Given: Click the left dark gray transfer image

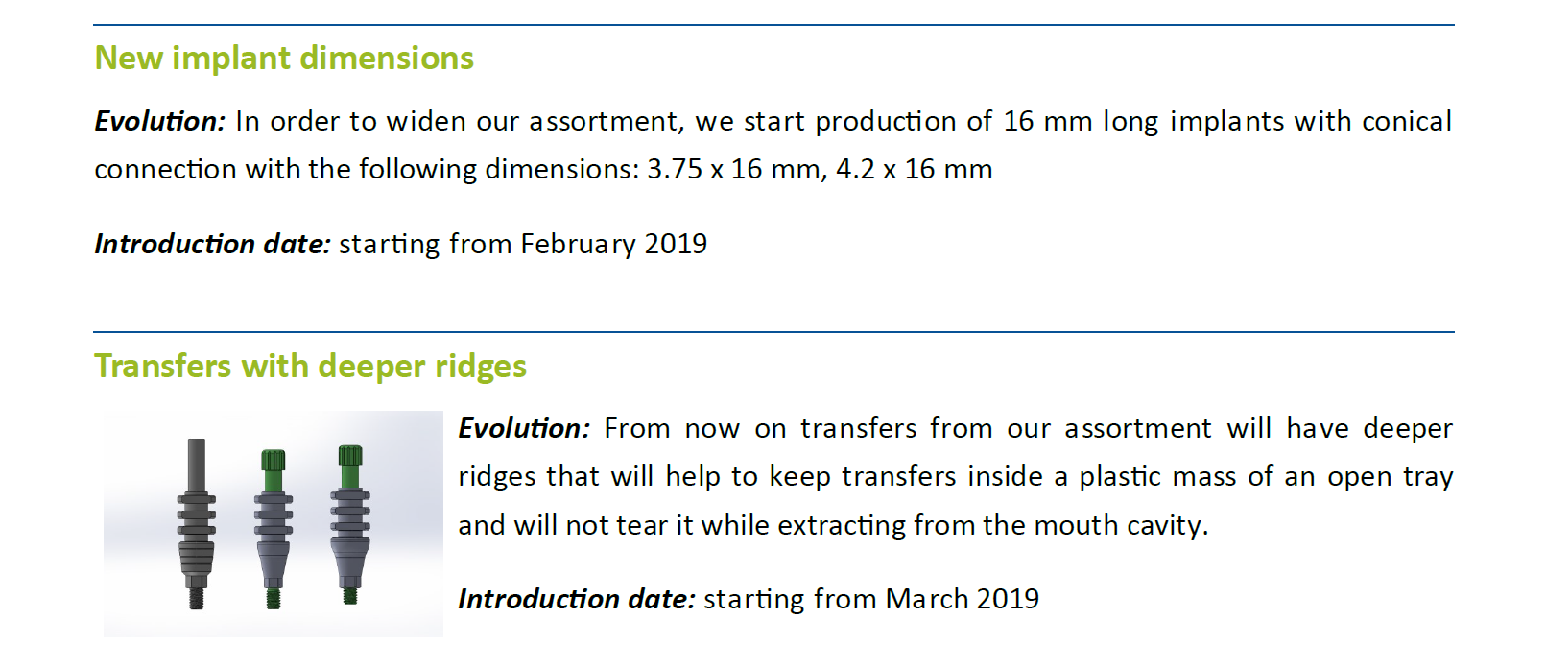Looking at the screenshot, I should tap(196, 524).
